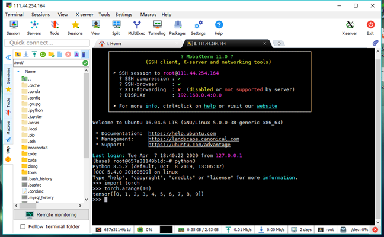Confirm the /root/ path green check
The width and height of the screenshot is (384, 237).
[85, 63]
